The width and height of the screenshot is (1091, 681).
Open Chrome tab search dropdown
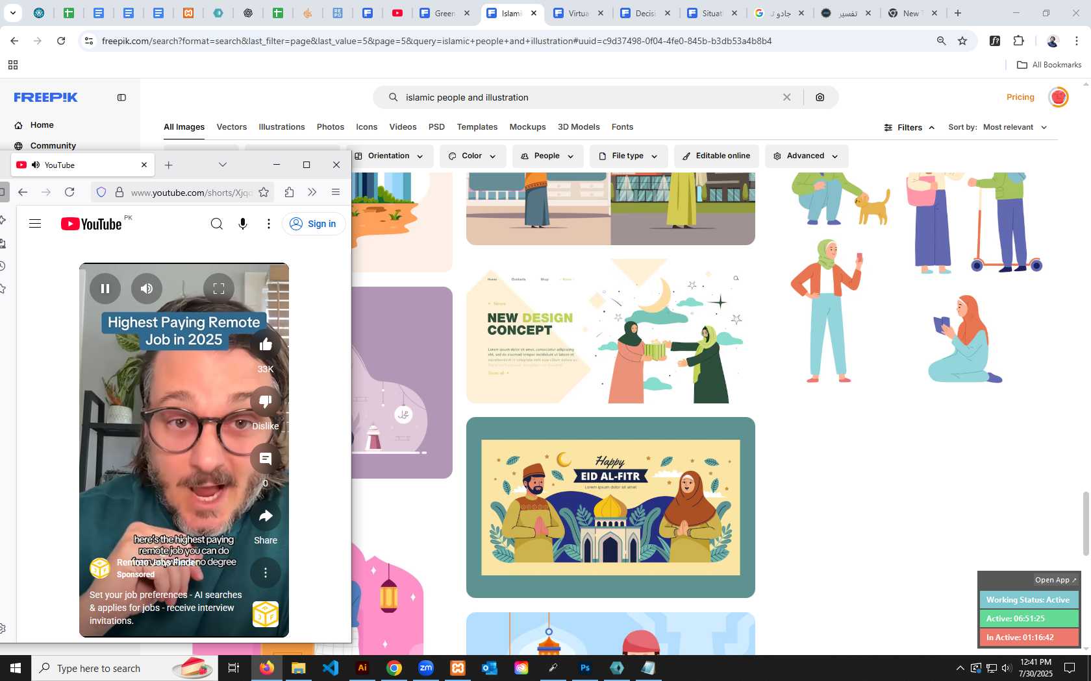click(13, 13)
